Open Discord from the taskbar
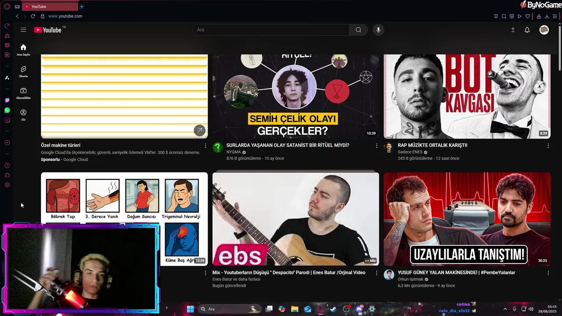Image resolution: width=562 pixels, height=316 pixels. click(359, 309)
